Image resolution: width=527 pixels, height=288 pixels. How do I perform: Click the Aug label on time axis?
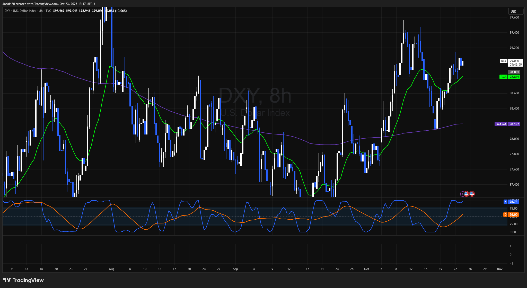tap(111, 269)
